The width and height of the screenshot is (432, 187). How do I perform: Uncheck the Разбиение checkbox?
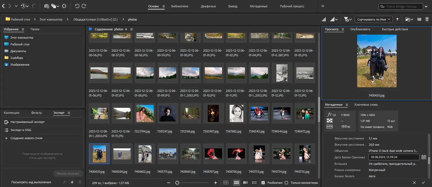(263, 183)
